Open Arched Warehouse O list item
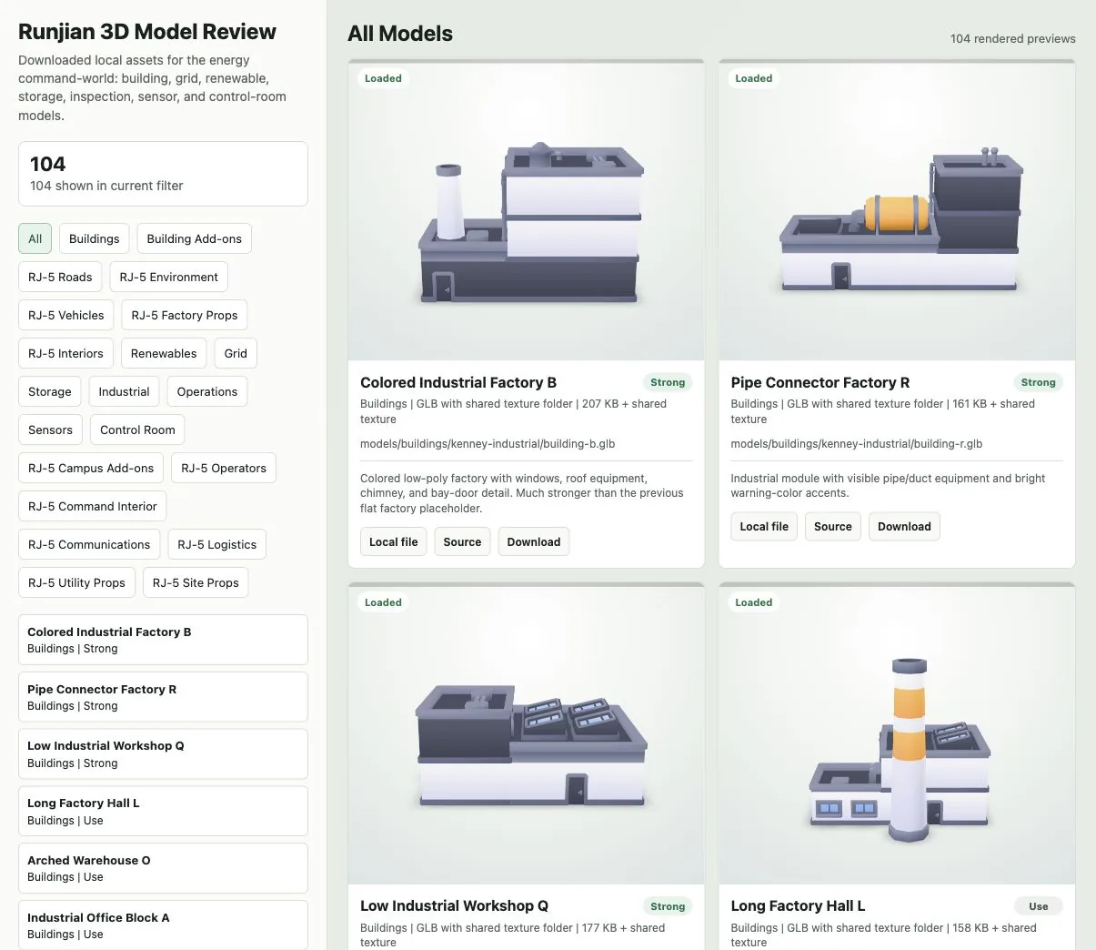The image size is (1096, 950). tap(163, 868)
